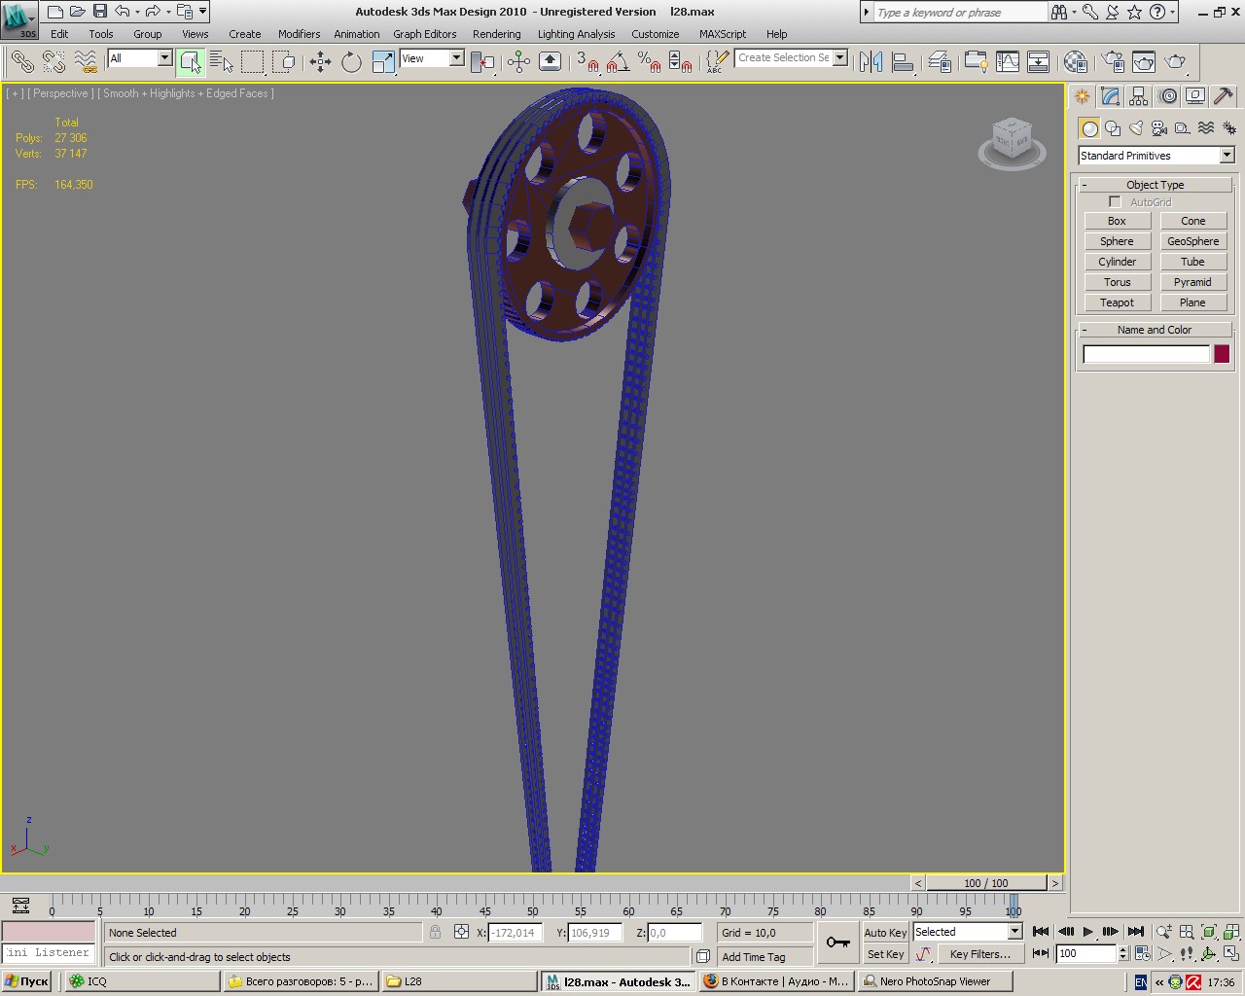This screenshot has width=1245, height=996.
Task: Open the Rendering menu
Action: (x=496, y=34)
